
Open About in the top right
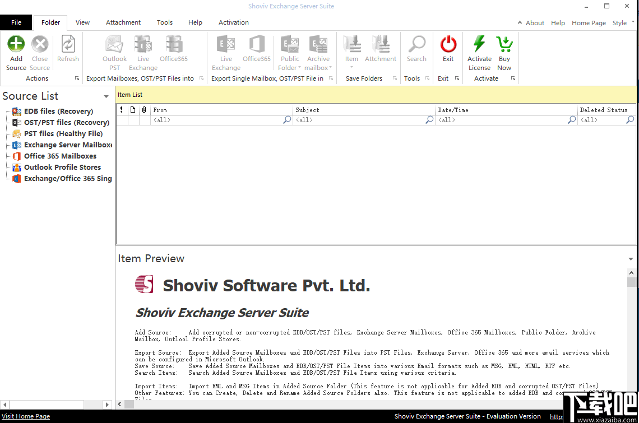pos(534,23)
